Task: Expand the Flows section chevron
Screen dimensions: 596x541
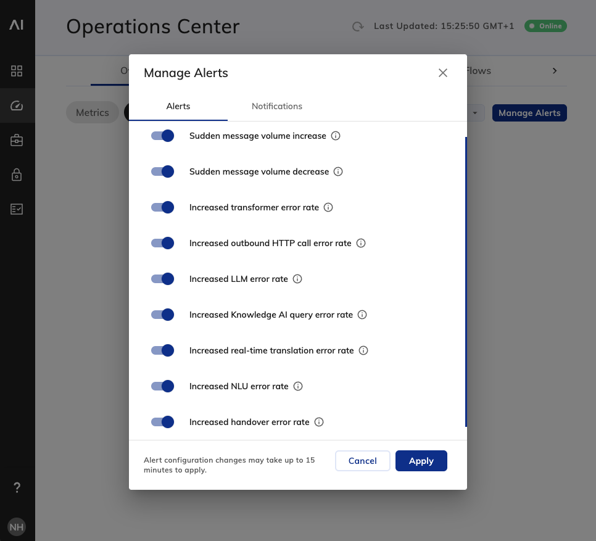Action: pos(554,71)
